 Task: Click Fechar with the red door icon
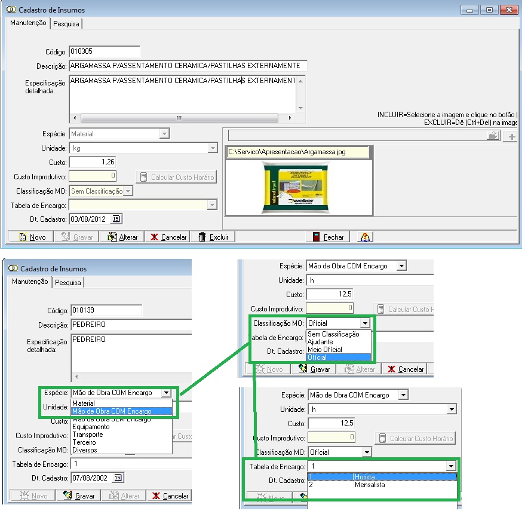(x=329, y=237)
